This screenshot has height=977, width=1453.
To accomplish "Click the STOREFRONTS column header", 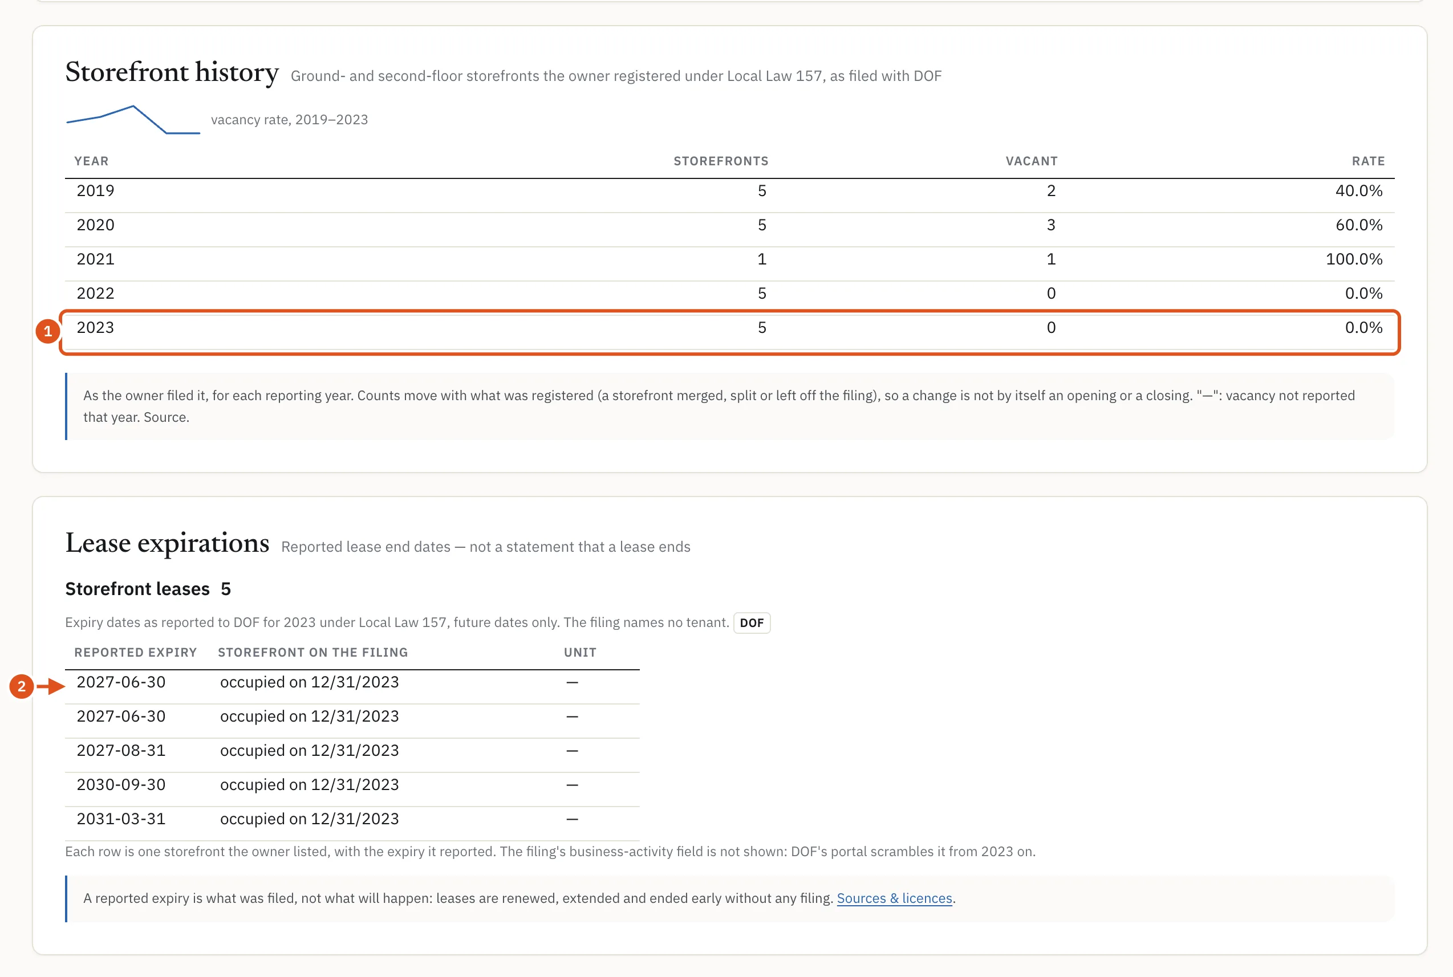I will click(x=721, y=161).
